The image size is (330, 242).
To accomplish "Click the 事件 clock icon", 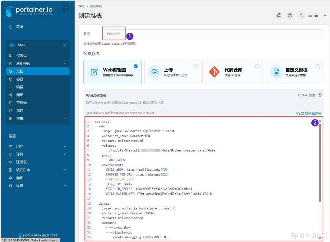I will 11,111.
